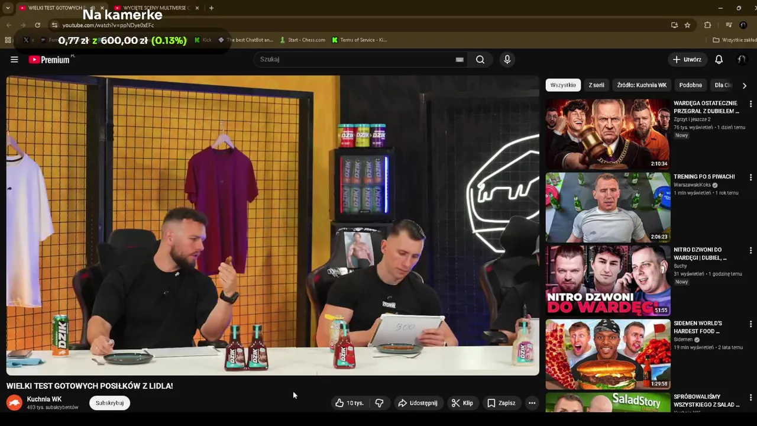Open YouTube notifications bell
Viewport: 757px width, 426px height.
pos(719,59)
